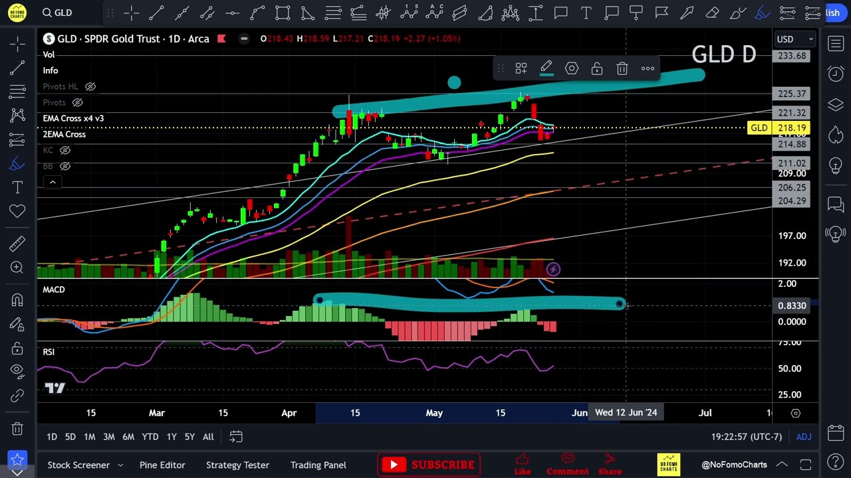851x478 pixels.
Task: Lock the selected drawing with padlock icon
Action: click(x=596, y=68)
